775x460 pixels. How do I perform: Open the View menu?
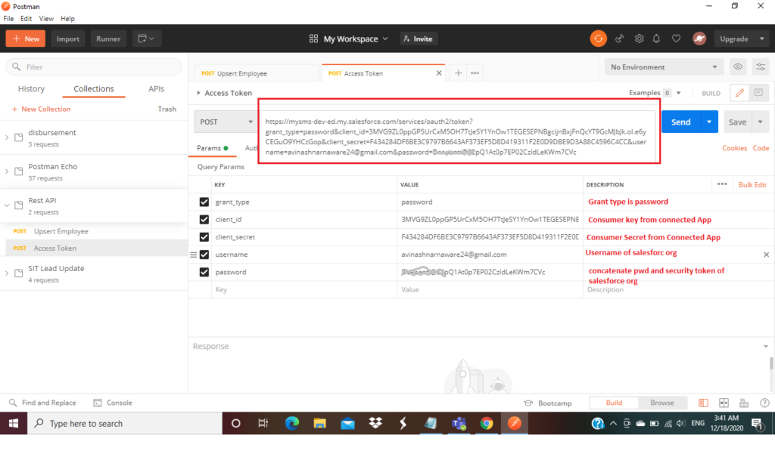click(x=46, y=19)
